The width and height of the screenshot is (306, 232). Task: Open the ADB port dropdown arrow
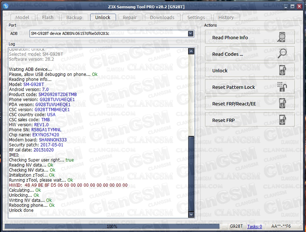[x=191, y=33]
